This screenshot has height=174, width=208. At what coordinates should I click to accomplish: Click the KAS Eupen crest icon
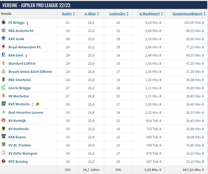pyautogui.click(x=4, y=137)
